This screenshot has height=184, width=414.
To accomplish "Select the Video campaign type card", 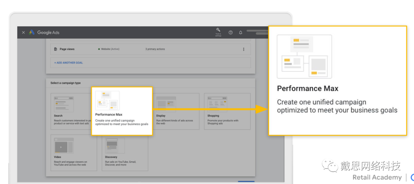I will click(74, 153).
